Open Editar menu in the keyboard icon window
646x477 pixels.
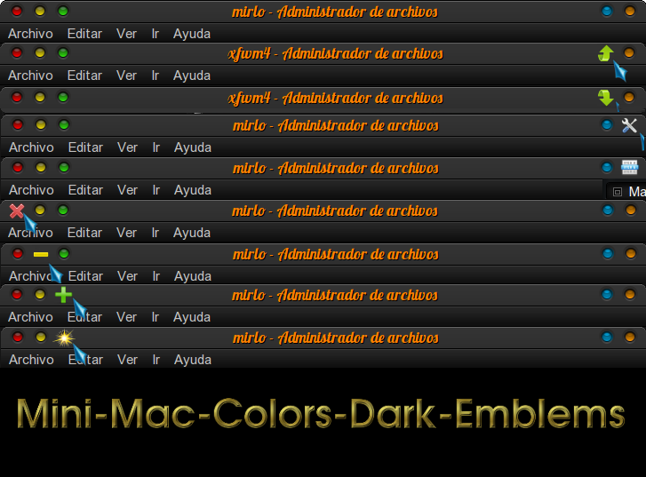85,190
